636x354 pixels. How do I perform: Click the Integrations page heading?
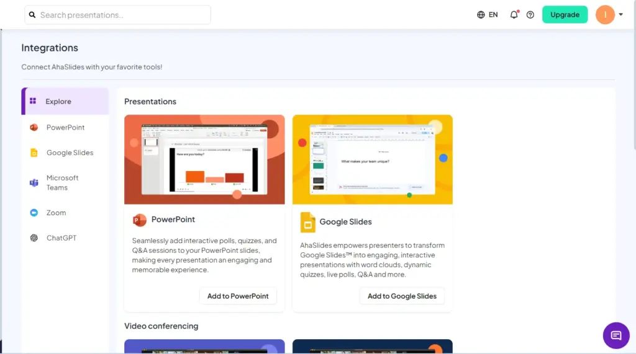[x=50, y=48]
